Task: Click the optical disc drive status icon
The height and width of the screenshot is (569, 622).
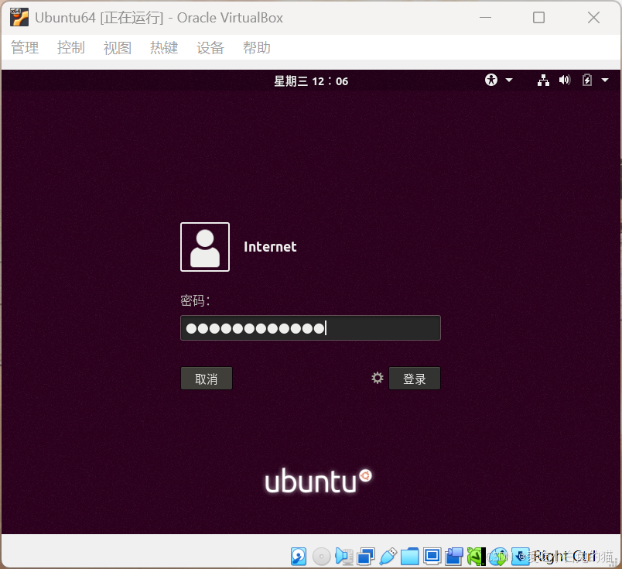Action: pyautogui.click(x=321, y=557)
